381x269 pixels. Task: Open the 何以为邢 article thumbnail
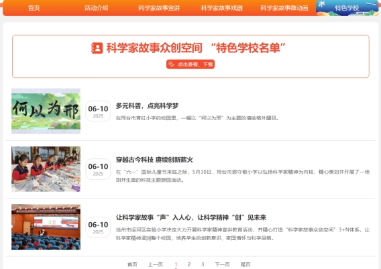coord(46,111)
